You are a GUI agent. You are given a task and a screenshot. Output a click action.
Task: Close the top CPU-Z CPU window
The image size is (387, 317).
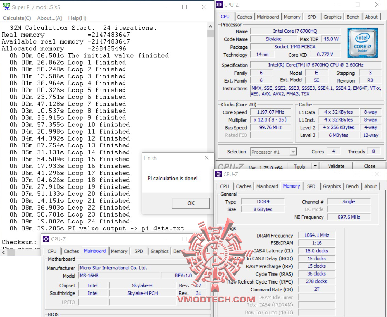377,4
